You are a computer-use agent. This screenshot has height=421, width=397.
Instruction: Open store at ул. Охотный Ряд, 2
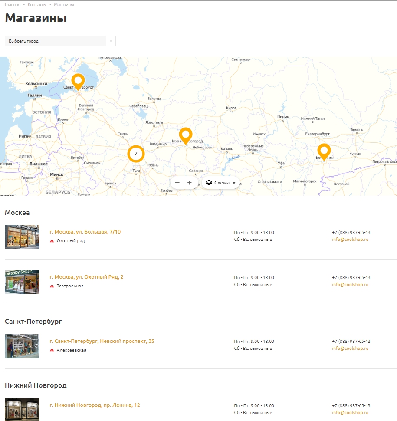click(86, 277)
